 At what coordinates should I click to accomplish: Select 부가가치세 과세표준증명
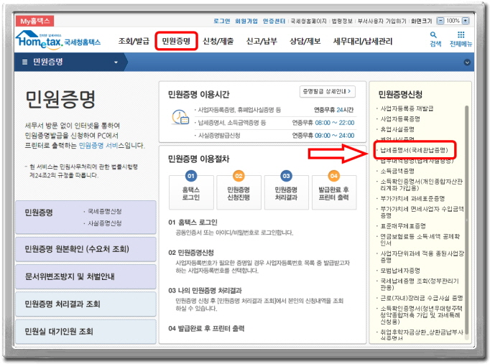click(412, 199)
